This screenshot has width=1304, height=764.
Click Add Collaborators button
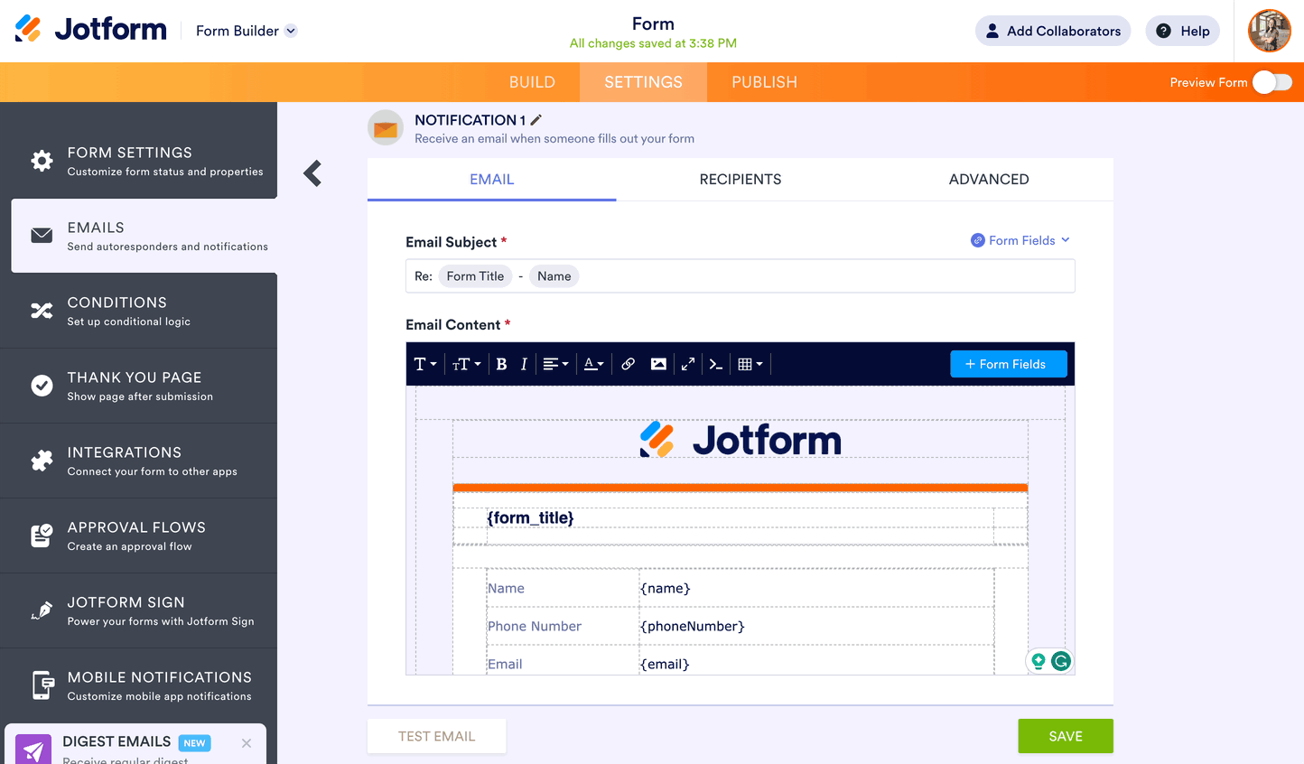tap(1053, 31)
